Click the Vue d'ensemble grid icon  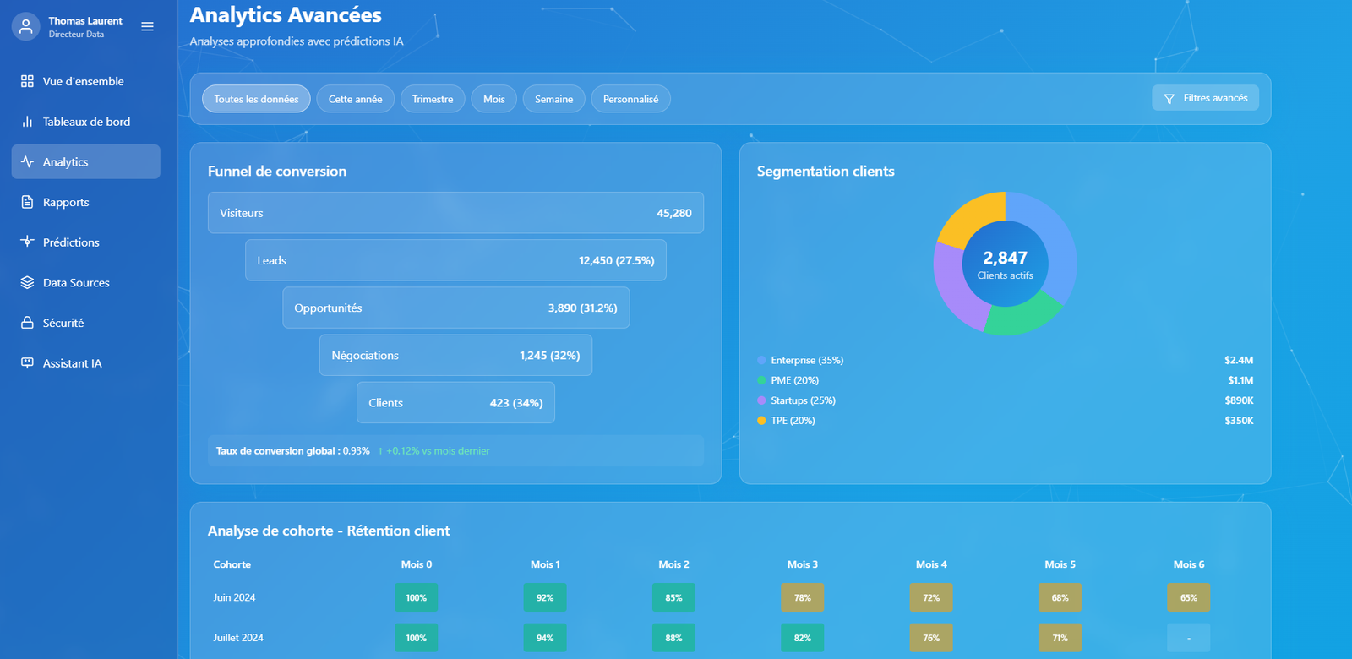pyautogui.click(x=27, y=81)
